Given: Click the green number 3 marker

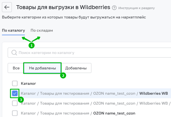Looking at the screenshot, I should click(x=21, y=99).
